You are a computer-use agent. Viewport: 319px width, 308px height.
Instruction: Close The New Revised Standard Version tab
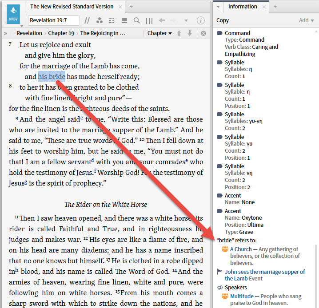pos(120,7)
